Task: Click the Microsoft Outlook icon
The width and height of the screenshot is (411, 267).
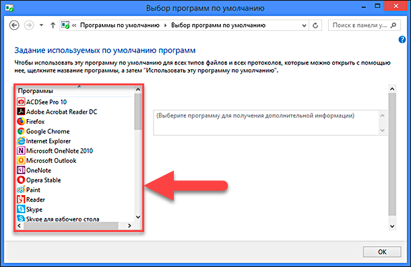Action: point(21,161)
